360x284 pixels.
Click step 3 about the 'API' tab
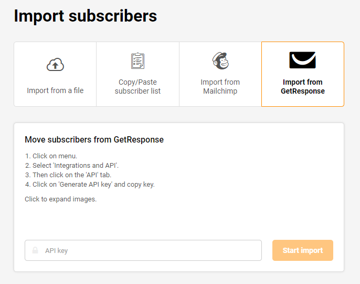pos(68,175)
